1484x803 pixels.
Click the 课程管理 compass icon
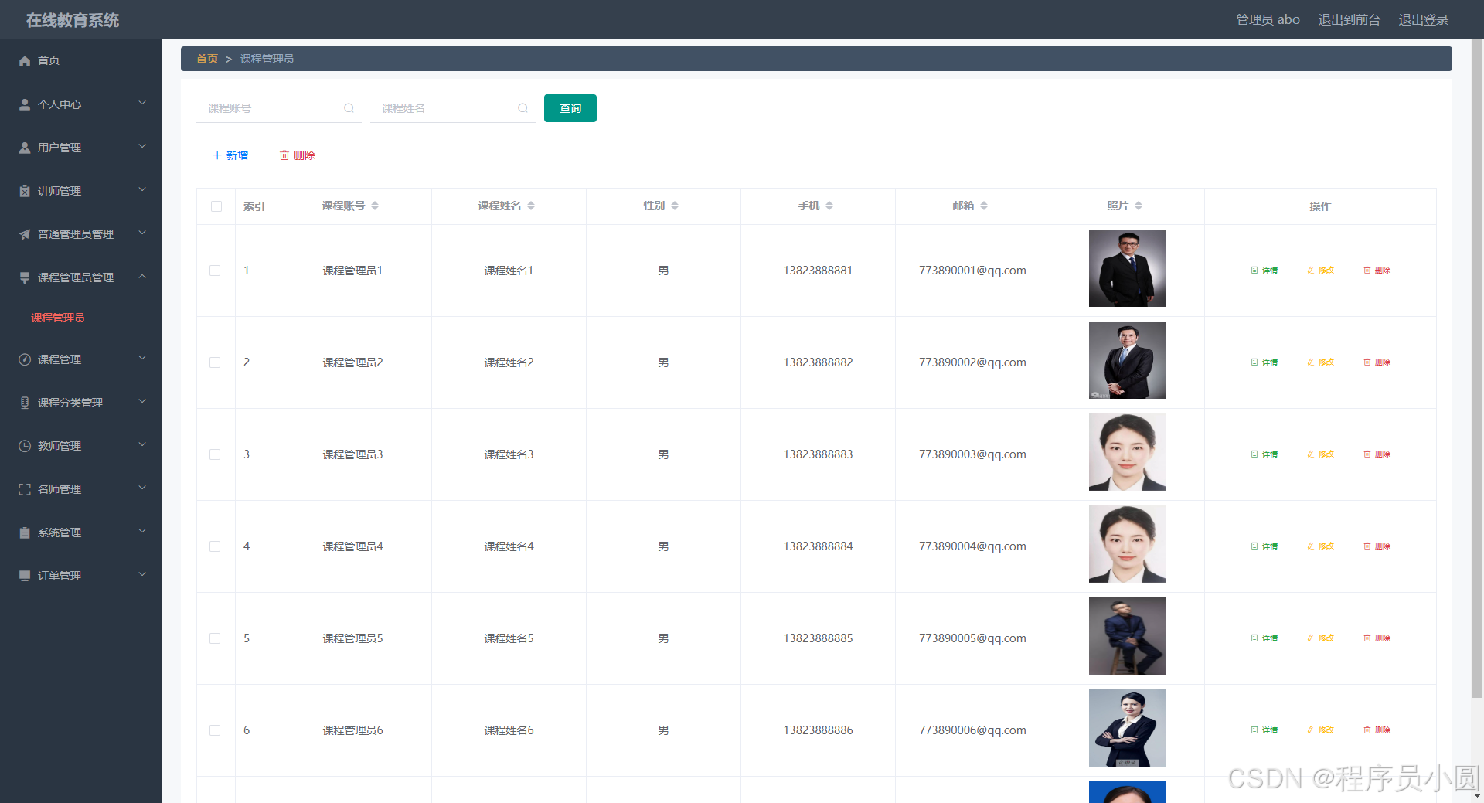point(25,359)
